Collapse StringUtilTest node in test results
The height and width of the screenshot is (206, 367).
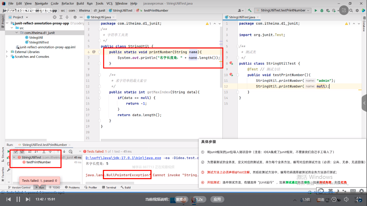pyautogui.click(x=14, y=157)
